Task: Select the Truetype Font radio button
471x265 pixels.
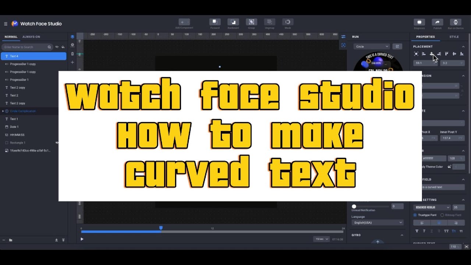Action: 415,215
